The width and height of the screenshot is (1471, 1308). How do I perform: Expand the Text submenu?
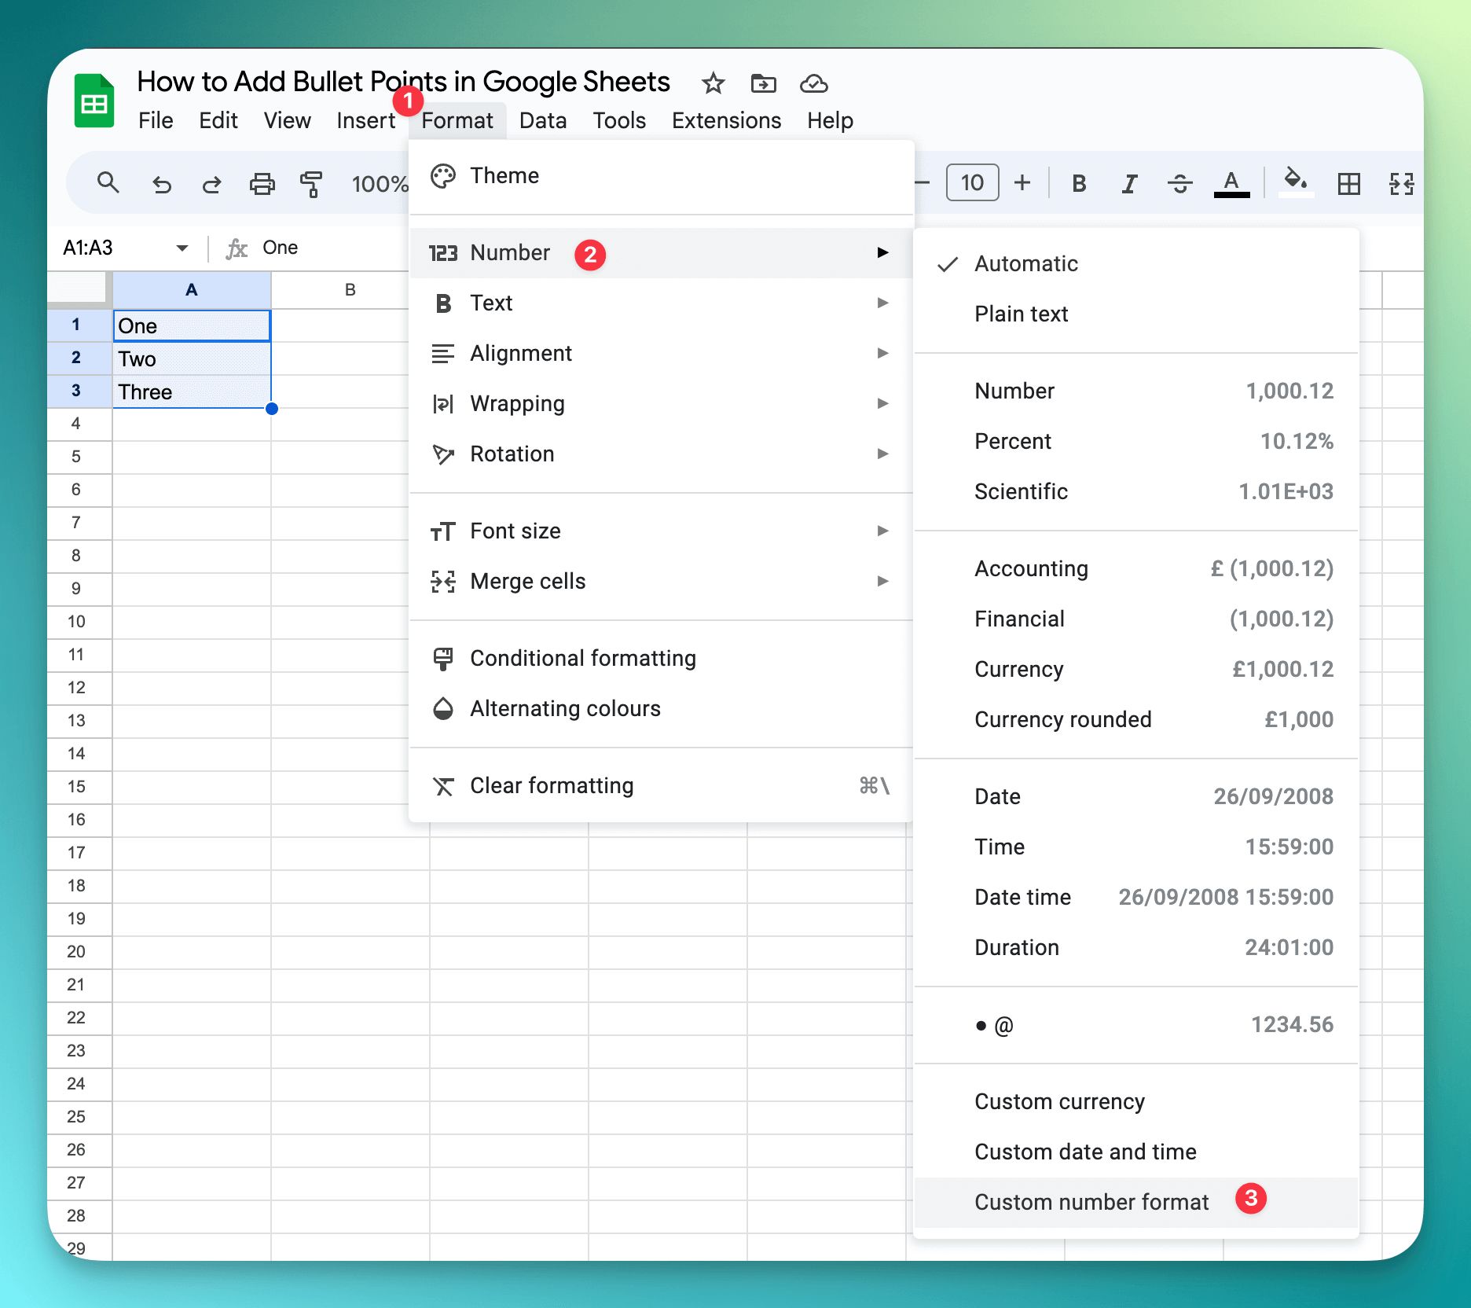492,303
